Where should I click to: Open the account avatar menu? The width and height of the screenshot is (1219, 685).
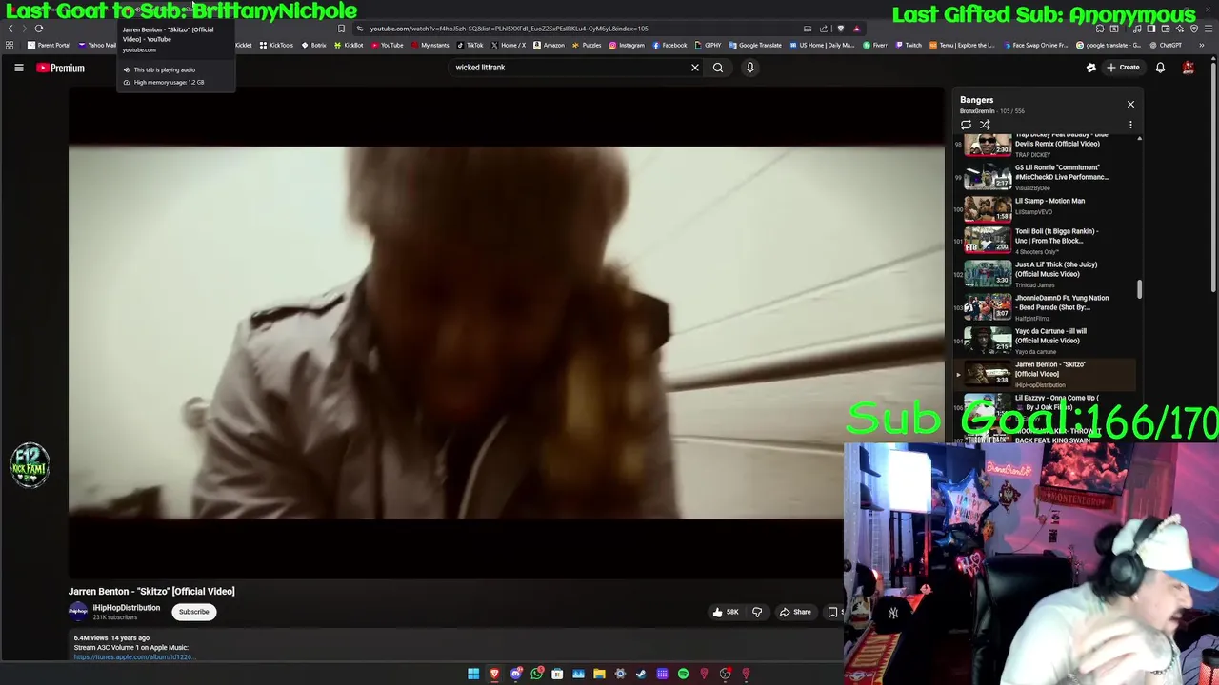point(1189,68)
